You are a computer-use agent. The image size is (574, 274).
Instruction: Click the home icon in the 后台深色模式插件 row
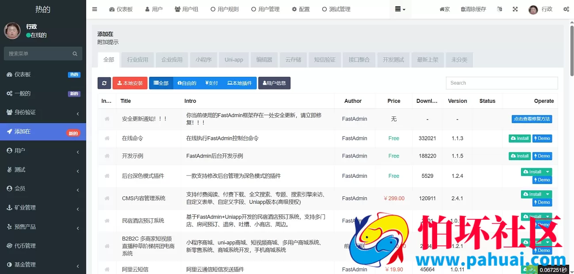point(107,176)
